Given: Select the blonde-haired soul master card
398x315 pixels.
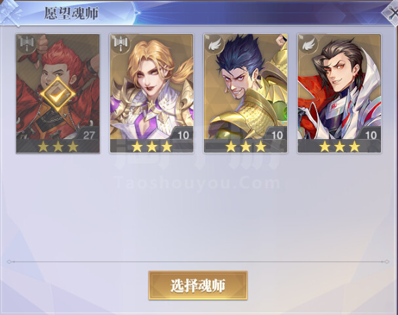Looking at the screenshot, I should (x=151, y=93).
